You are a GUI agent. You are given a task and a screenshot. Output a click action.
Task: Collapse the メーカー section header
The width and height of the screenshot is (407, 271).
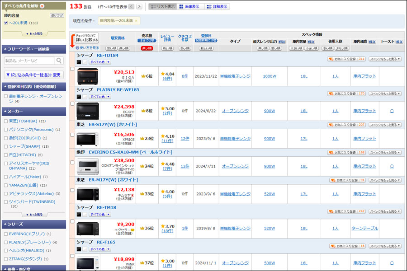coord(34,112)
